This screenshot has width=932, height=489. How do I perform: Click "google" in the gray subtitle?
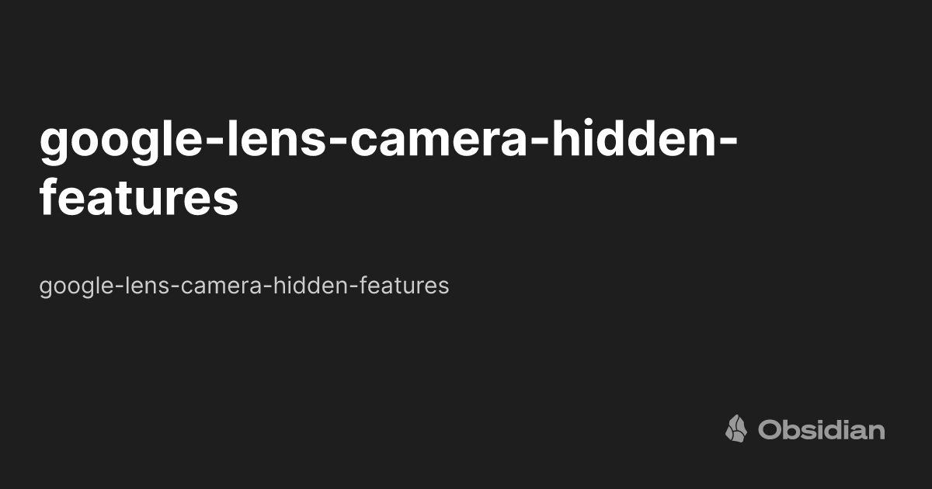pyautogui.click(x=75, y=288)
